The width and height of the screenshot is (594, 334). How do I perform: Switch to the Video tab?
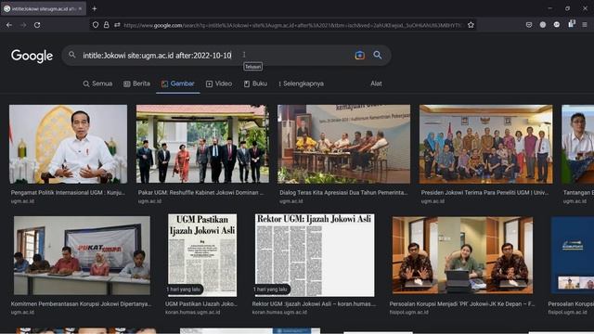tap(219, 83)
